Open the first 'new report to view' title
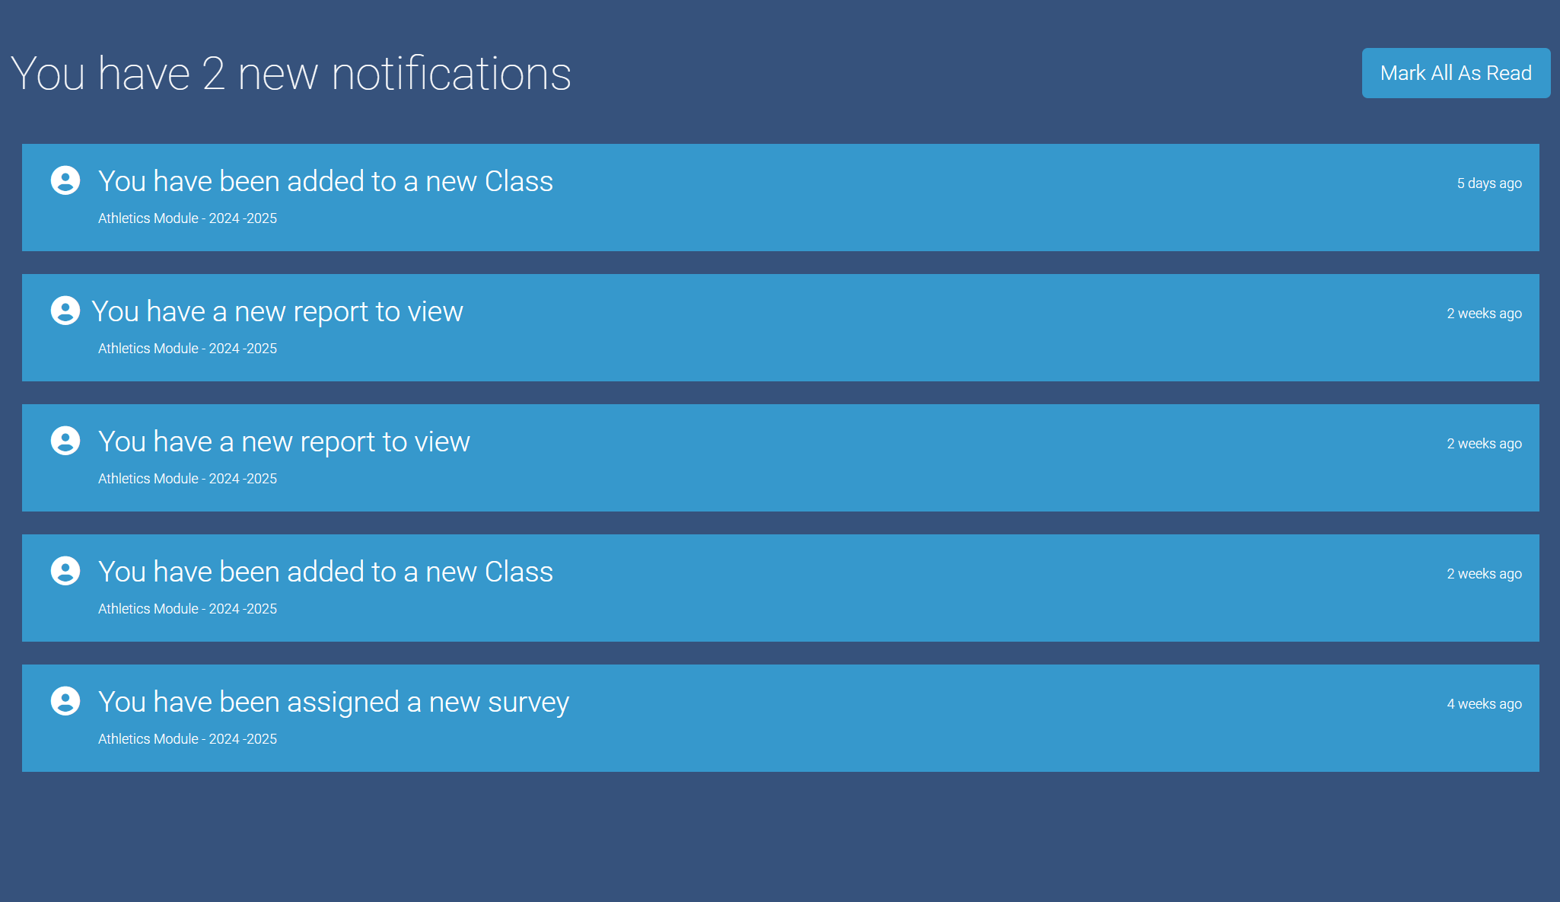Viewport: 1560px width, 902px height. pyautogui.click(x=277, y=312)
